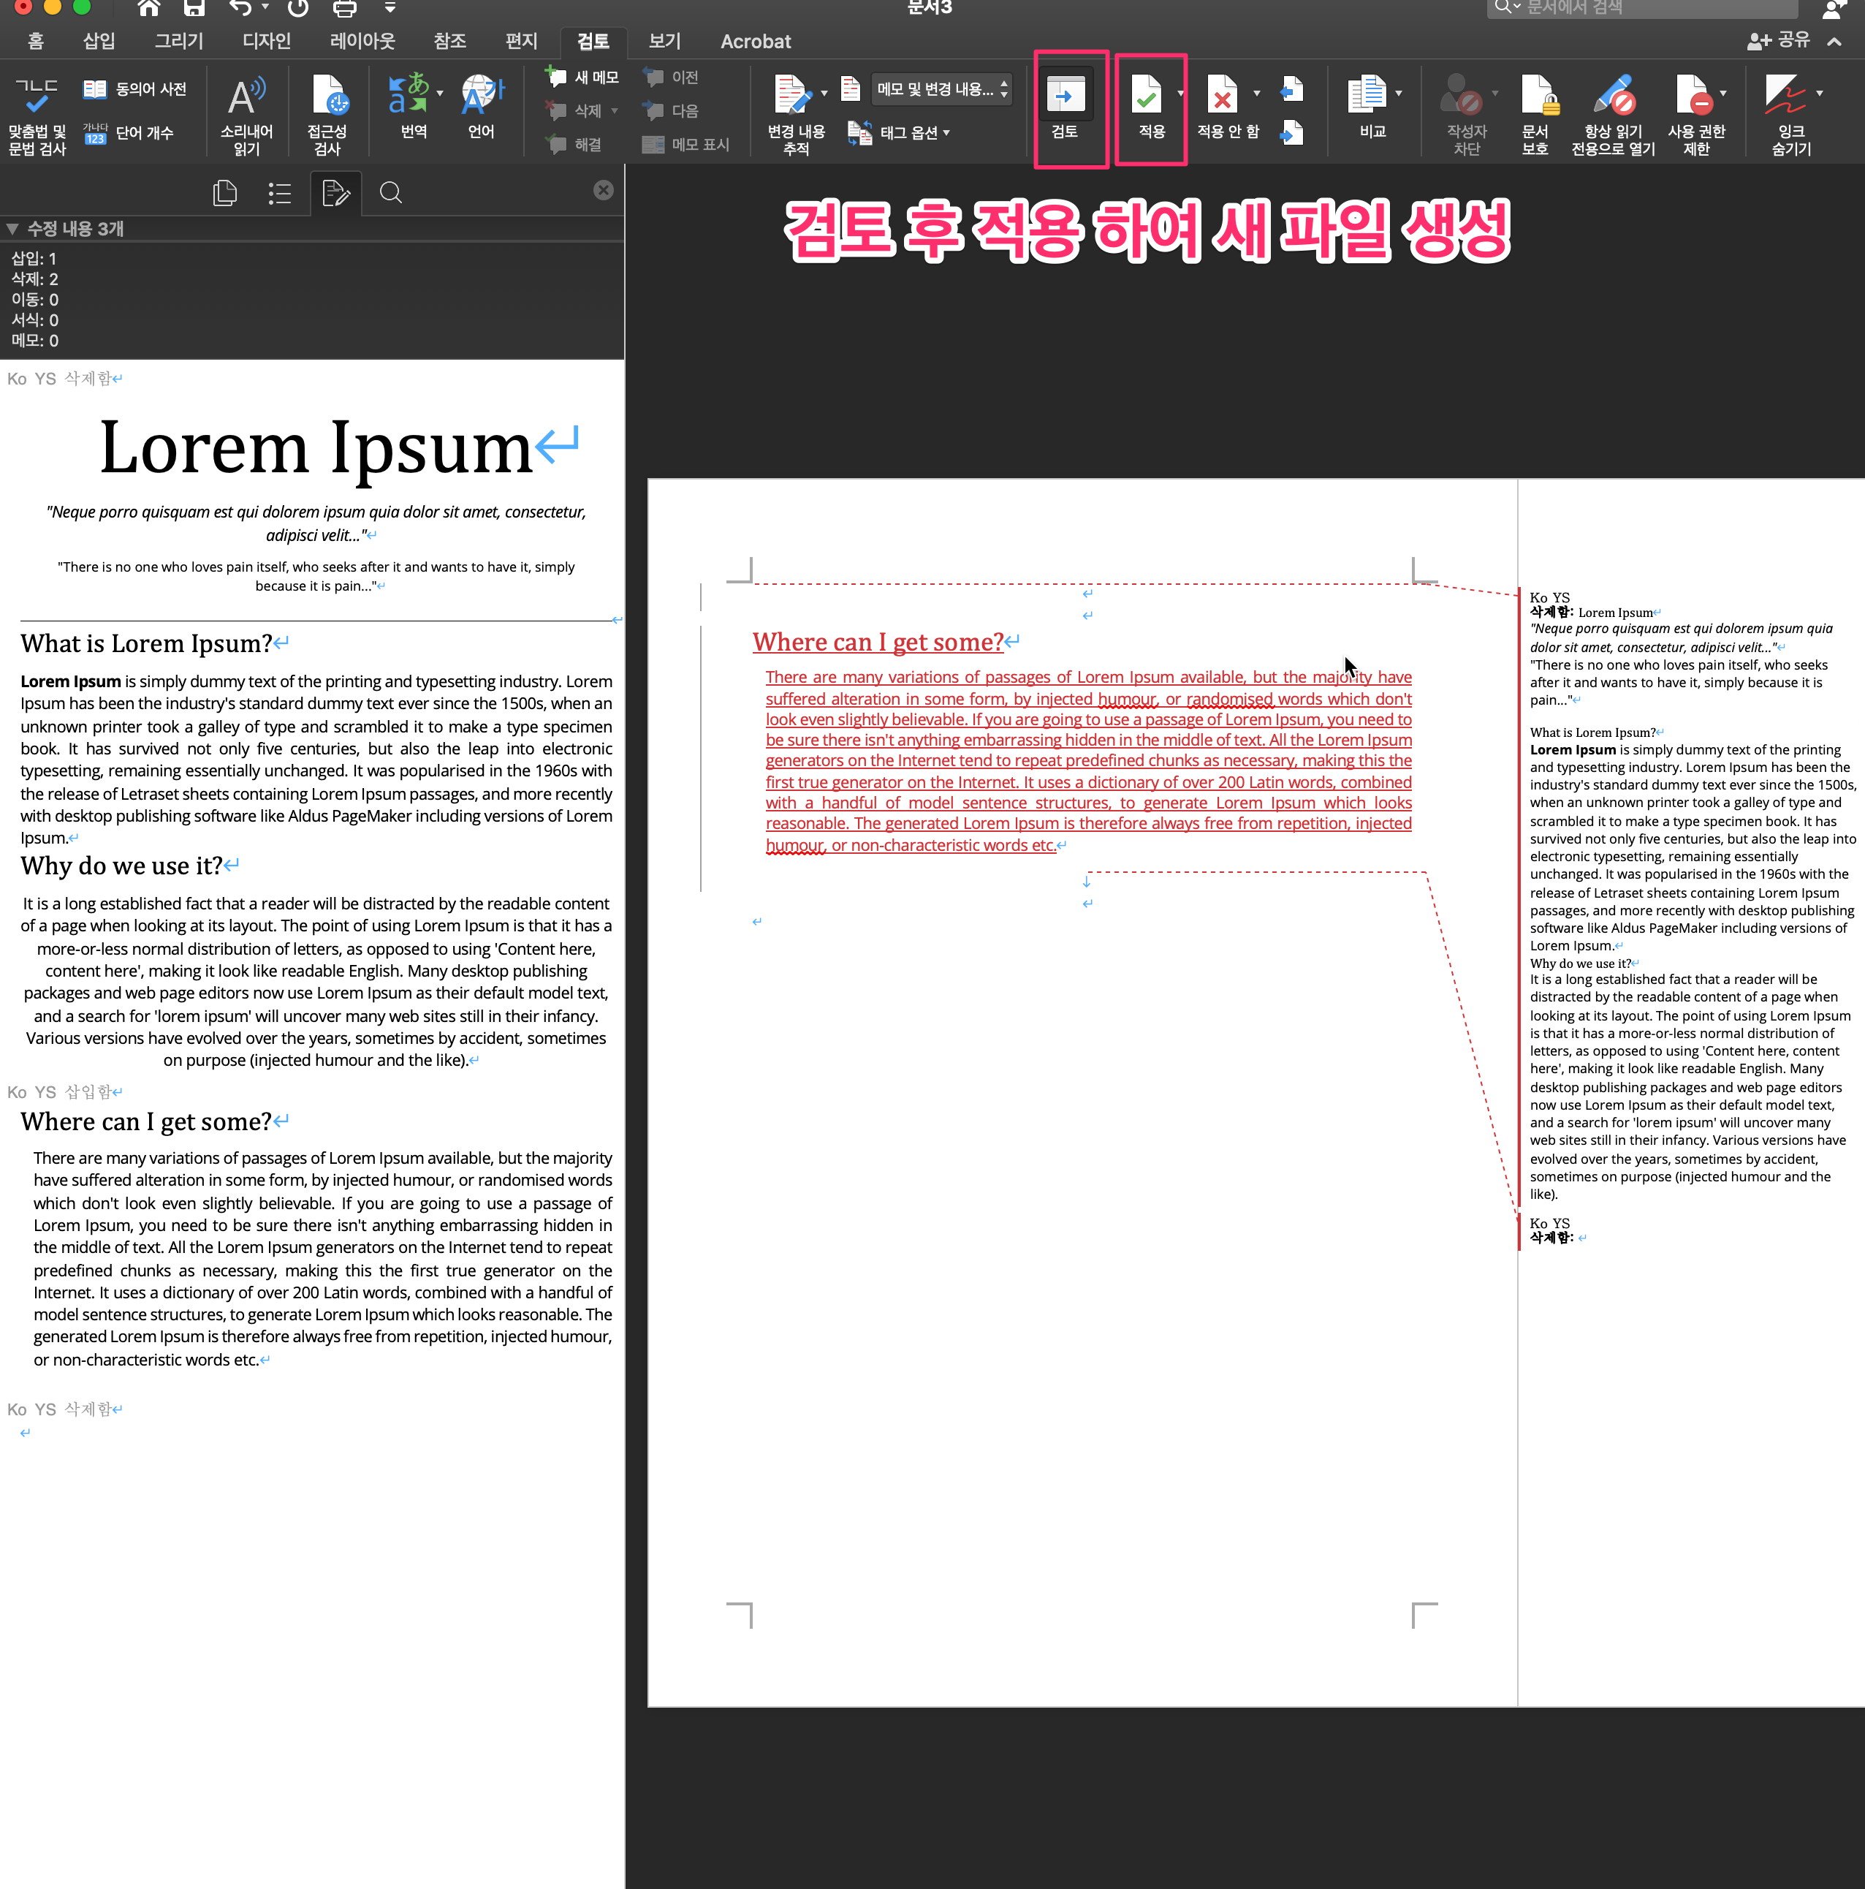
Task: Switch to the 레이아웃 ribbon tab
Action: click(362, 41)
